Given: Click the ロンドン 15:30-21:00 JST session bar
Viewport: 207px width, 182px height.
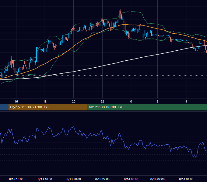Looking at the screenshot, I should (x=48, y=107).
